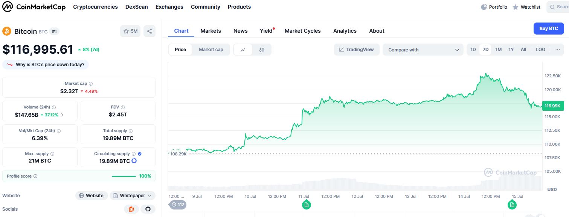
Task: Toggle LOG scale on chart
Action: (x=540, y=50)
